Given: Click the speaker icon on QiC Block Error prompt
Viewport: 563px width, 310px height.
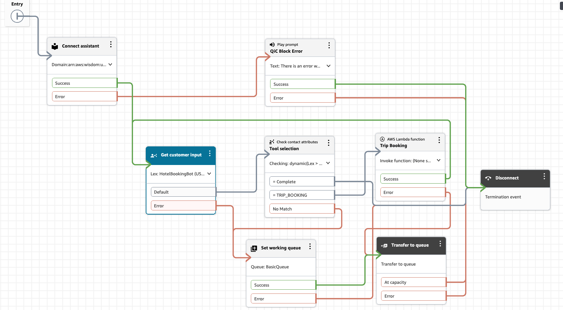Looking at the screenshot, I should 272,44.
